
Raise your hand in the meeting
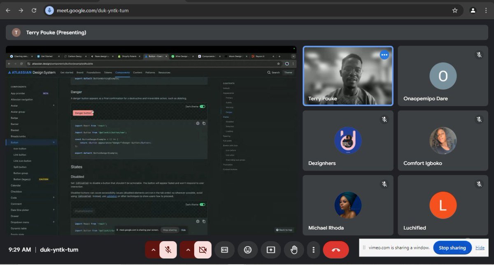(x=294, y=250)
